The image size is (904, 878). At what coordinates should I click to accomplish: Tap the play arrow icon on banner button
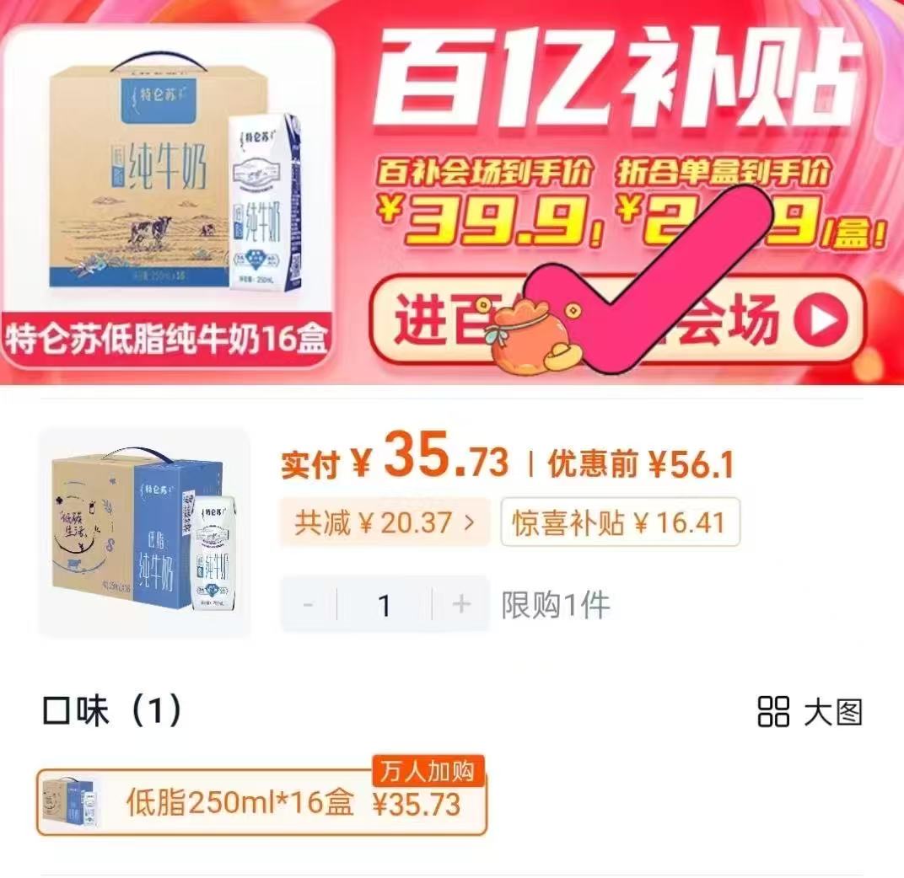tap(821, 319)
